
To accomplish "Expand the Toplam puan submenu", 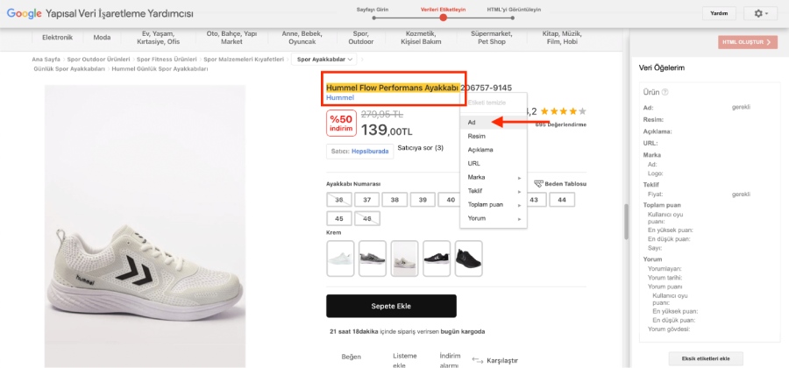I will tap(493, 204).
